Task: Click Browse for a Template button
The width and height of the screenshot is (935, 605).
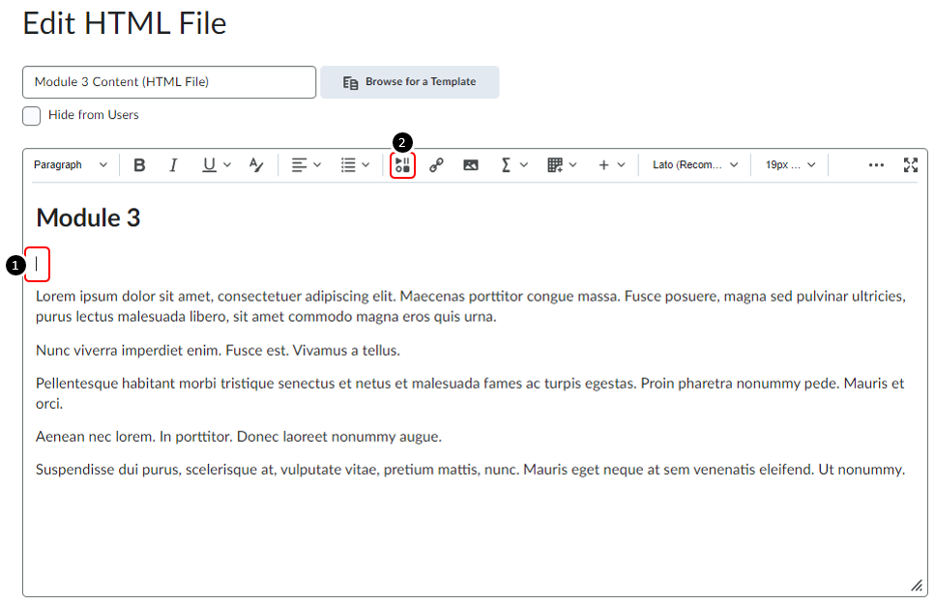Action: pos(410,82)
